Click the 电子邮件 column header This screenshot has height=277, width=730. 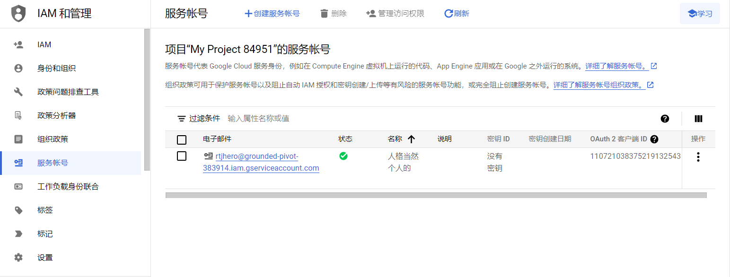click(217, 139)
